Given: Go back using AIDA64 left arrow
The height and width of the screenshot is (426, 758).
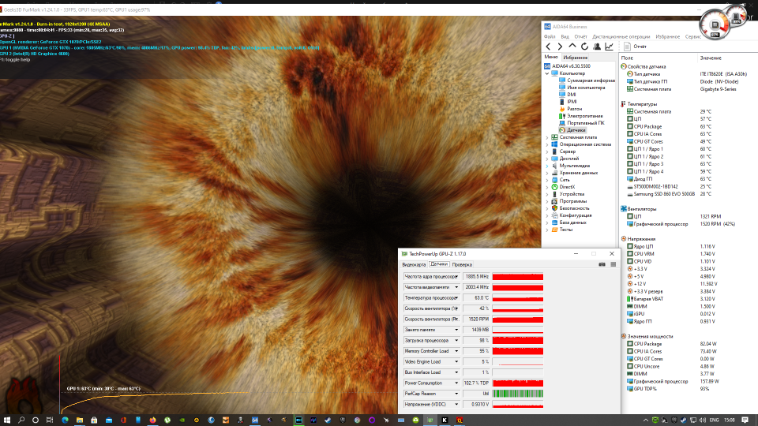Looking at the screenshot, I should click(x=548, y=47).
